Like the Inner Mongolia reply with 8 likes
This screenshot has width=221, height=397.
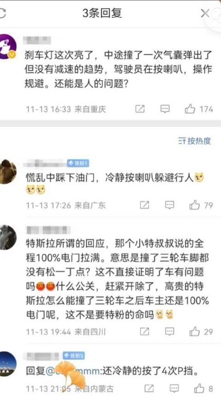click(199, 388)
